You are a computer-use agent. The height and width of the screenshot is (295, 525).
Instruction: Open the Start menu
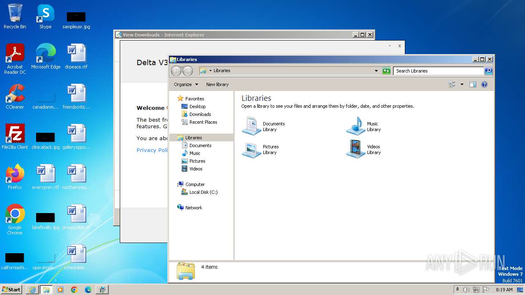pyautogui.click(x=12, y=290)
